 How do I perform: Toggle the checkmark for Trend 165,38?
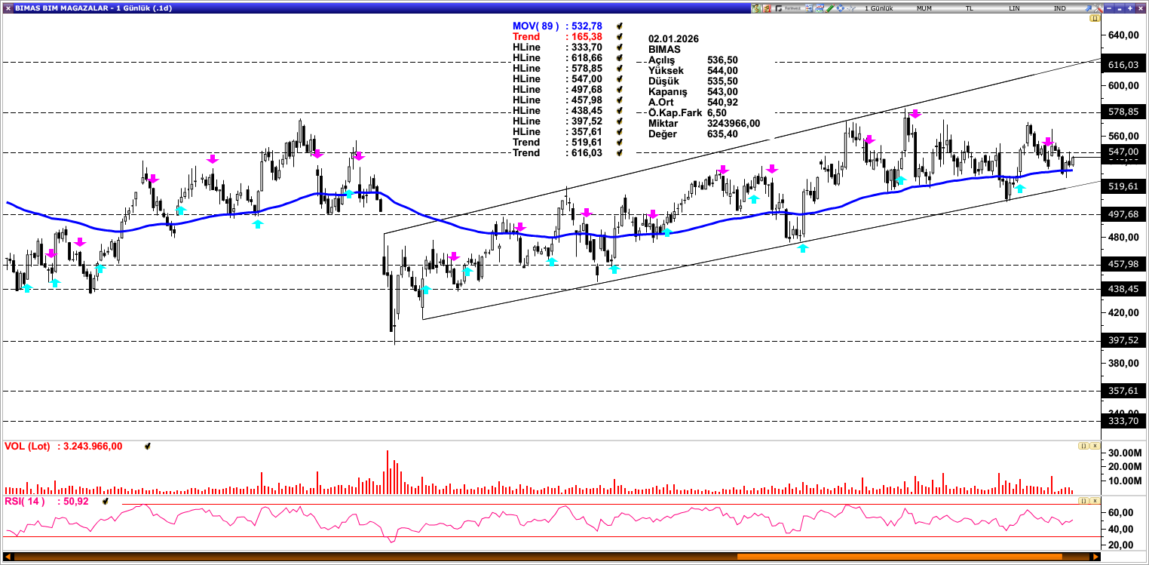point(619,36)
